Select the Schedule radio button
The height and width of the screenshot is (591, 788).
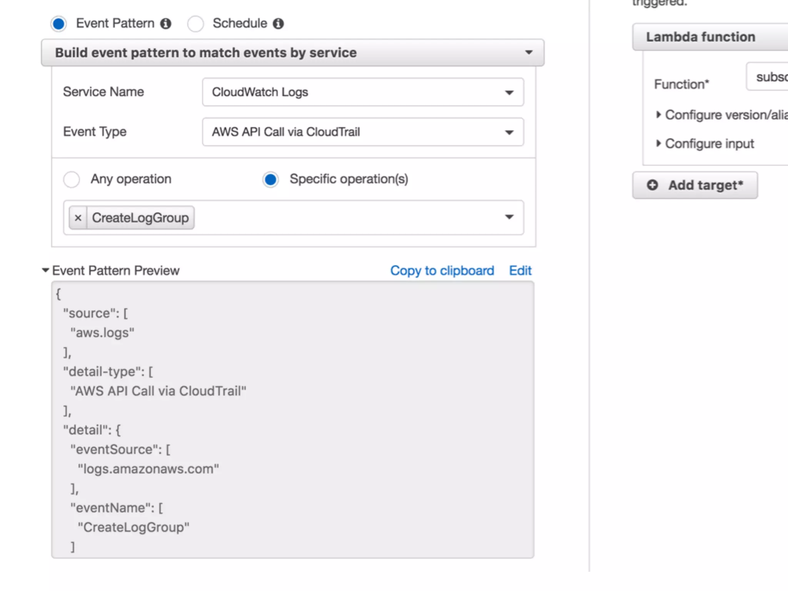[195, 24]
